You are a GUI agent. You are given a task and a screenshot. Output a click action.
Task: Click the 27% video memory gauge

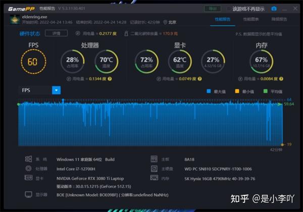pos(213,62)
